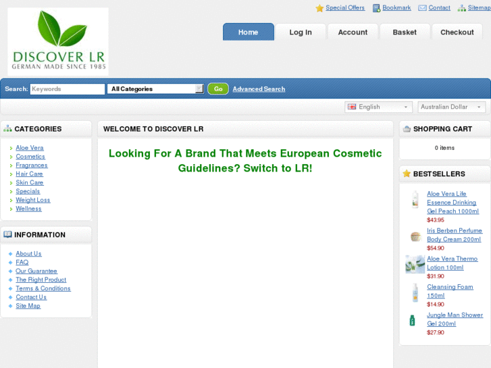Screen dimensions: 491x368
Task: Open the Advanced Search link
Action: [259, 89]
